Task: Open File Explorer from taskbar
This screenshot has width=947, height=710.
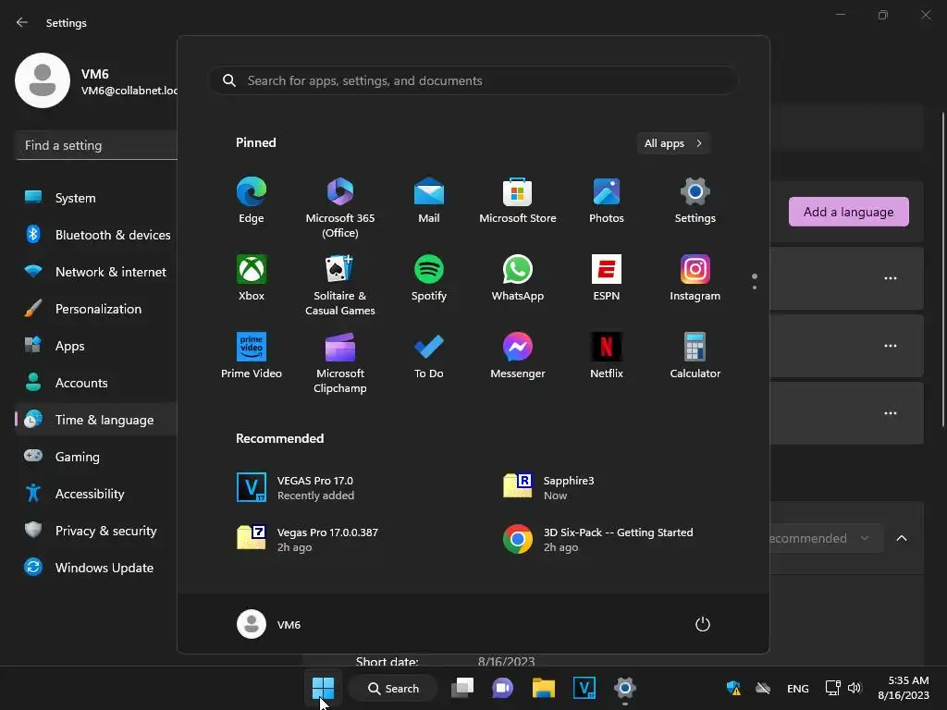Action: [x=544, y=688]
